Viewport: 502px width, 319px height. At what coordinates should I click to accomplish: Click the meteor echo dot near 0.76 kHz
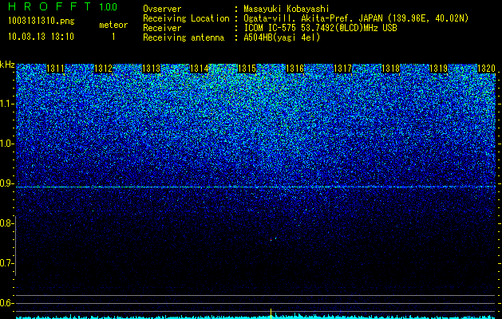pyautogui.click(x=271, y=239)
